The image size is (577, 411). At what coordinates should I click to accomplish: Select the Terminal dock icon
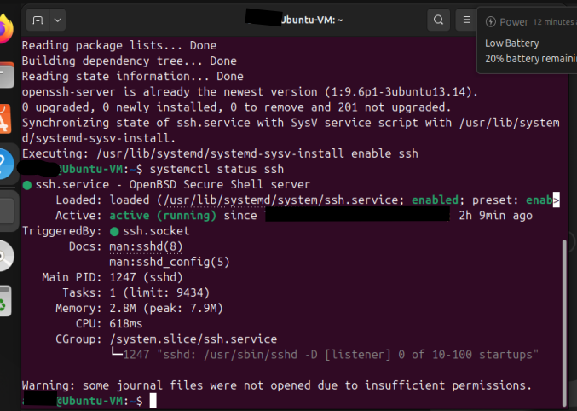point(7,211)
